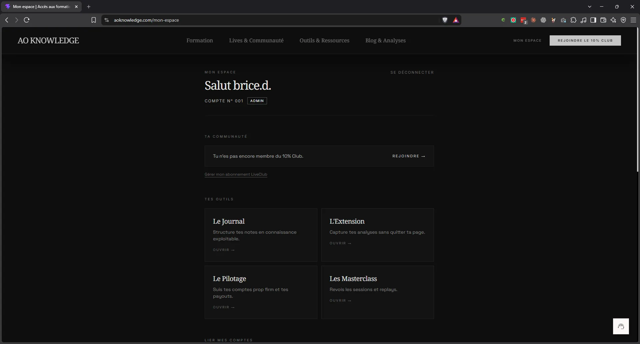Open Les Masterclass tool card
The width and height of the screenshot is (640, 344).
click(x=377, y=292)
